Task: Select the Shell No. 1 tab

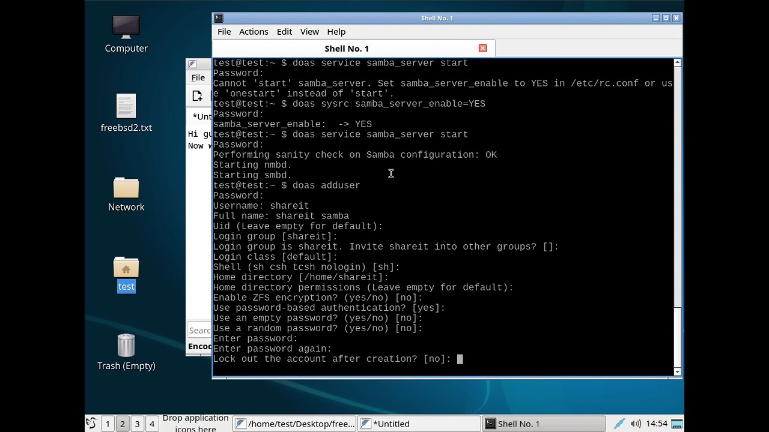Action: (354, 49)
